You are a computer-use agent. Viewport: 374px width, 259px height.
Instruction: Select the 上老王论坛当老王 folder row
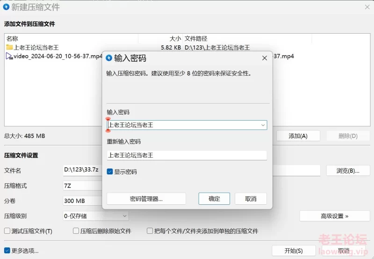pyautogui.click(x=187, y=47)
